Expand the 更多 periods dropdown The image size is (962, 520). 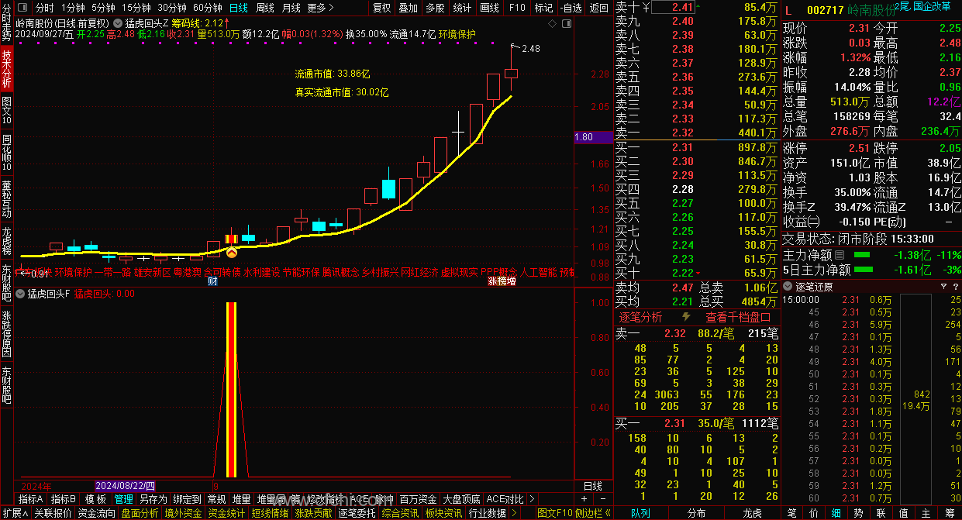click(321, 8)
